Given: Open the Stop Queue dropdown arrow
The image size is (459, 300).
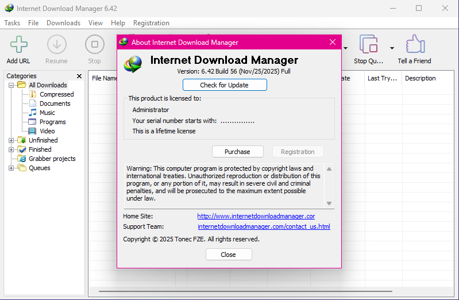Looking at the screenshot, I should click(392, 48).
